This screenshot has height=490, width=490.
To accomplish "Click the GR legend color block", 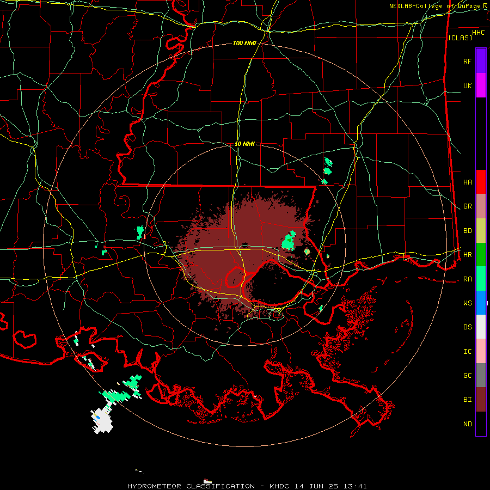I will coord(481,206).
